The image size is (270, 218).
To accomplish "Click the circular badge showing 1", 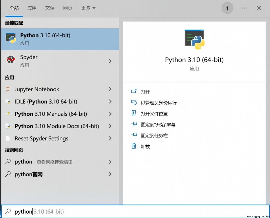I will click(x=227, y=8).
